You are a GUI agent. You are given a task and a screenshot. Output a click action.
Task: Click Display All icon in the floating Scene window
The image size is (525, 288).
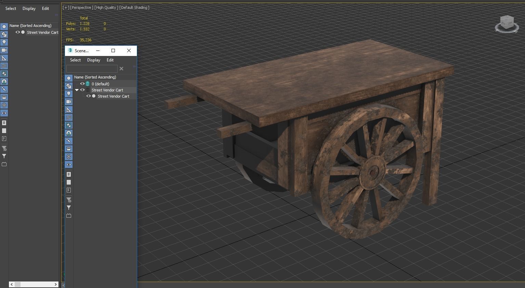click(x=69, y=174)
